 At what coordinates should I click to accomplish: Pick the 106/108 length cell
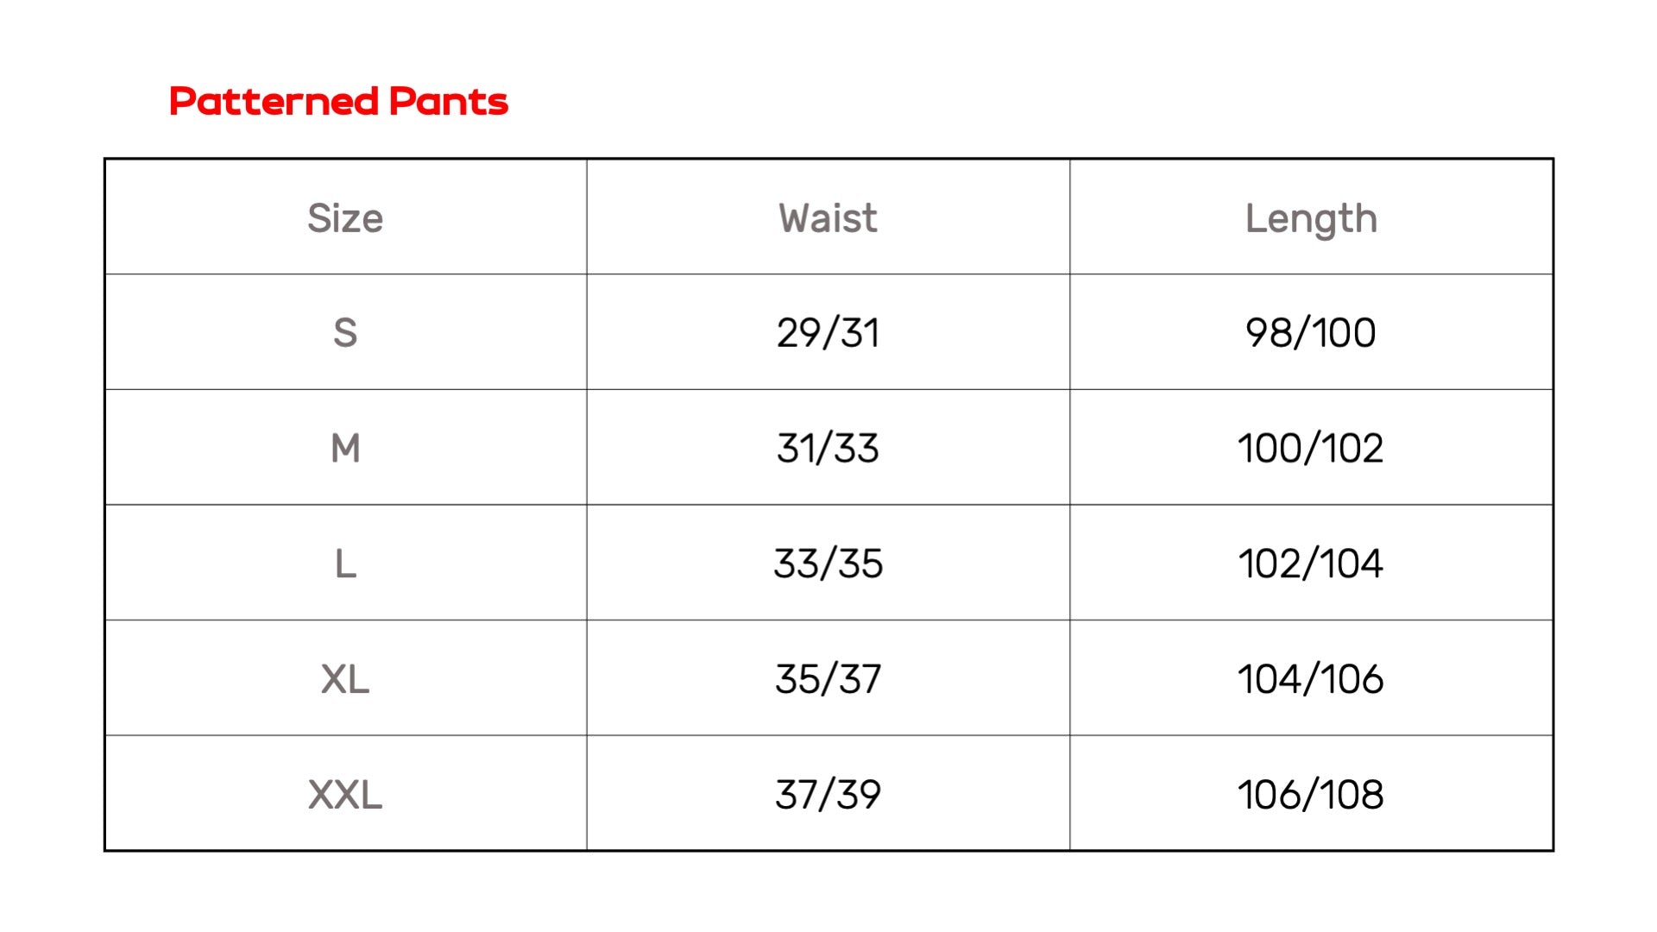pyautogui.click(x=1310, y=795)
